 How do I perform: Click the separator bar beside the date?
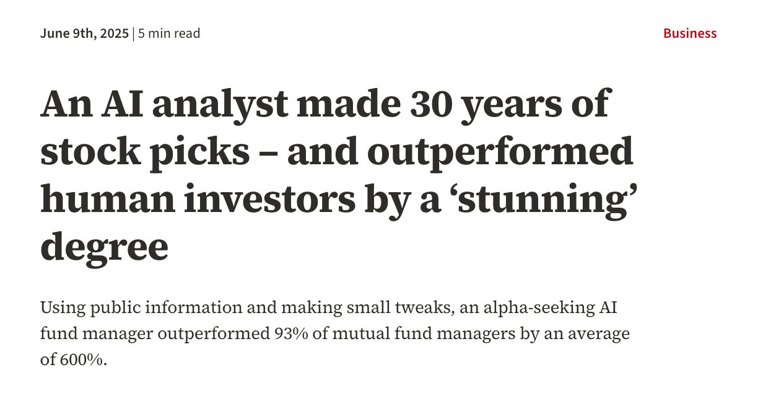134,33
